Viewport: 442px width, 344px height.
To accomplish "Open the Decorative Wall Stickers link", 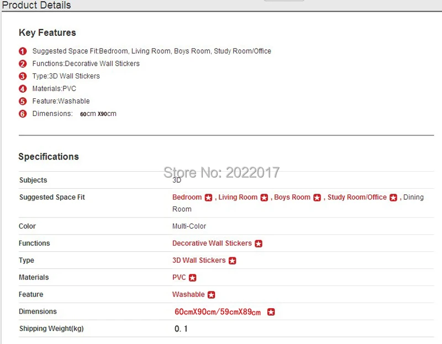I will (x=212, y=243).
